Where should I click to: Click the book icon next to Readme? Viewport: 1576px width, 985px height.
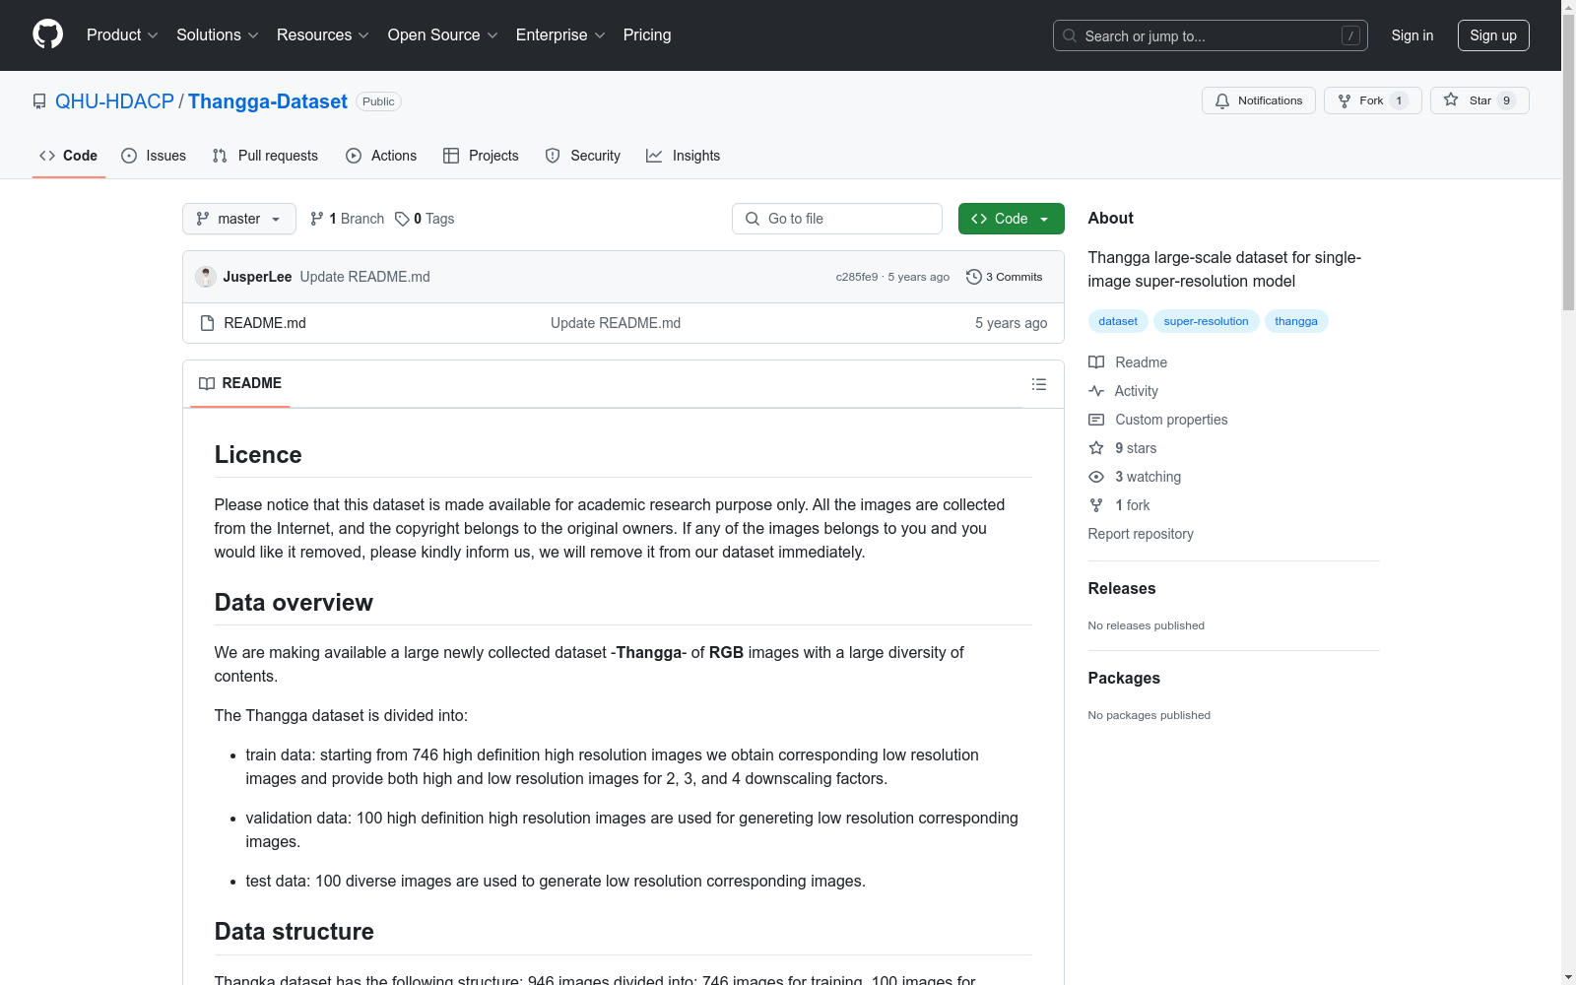coord(1096,362)
